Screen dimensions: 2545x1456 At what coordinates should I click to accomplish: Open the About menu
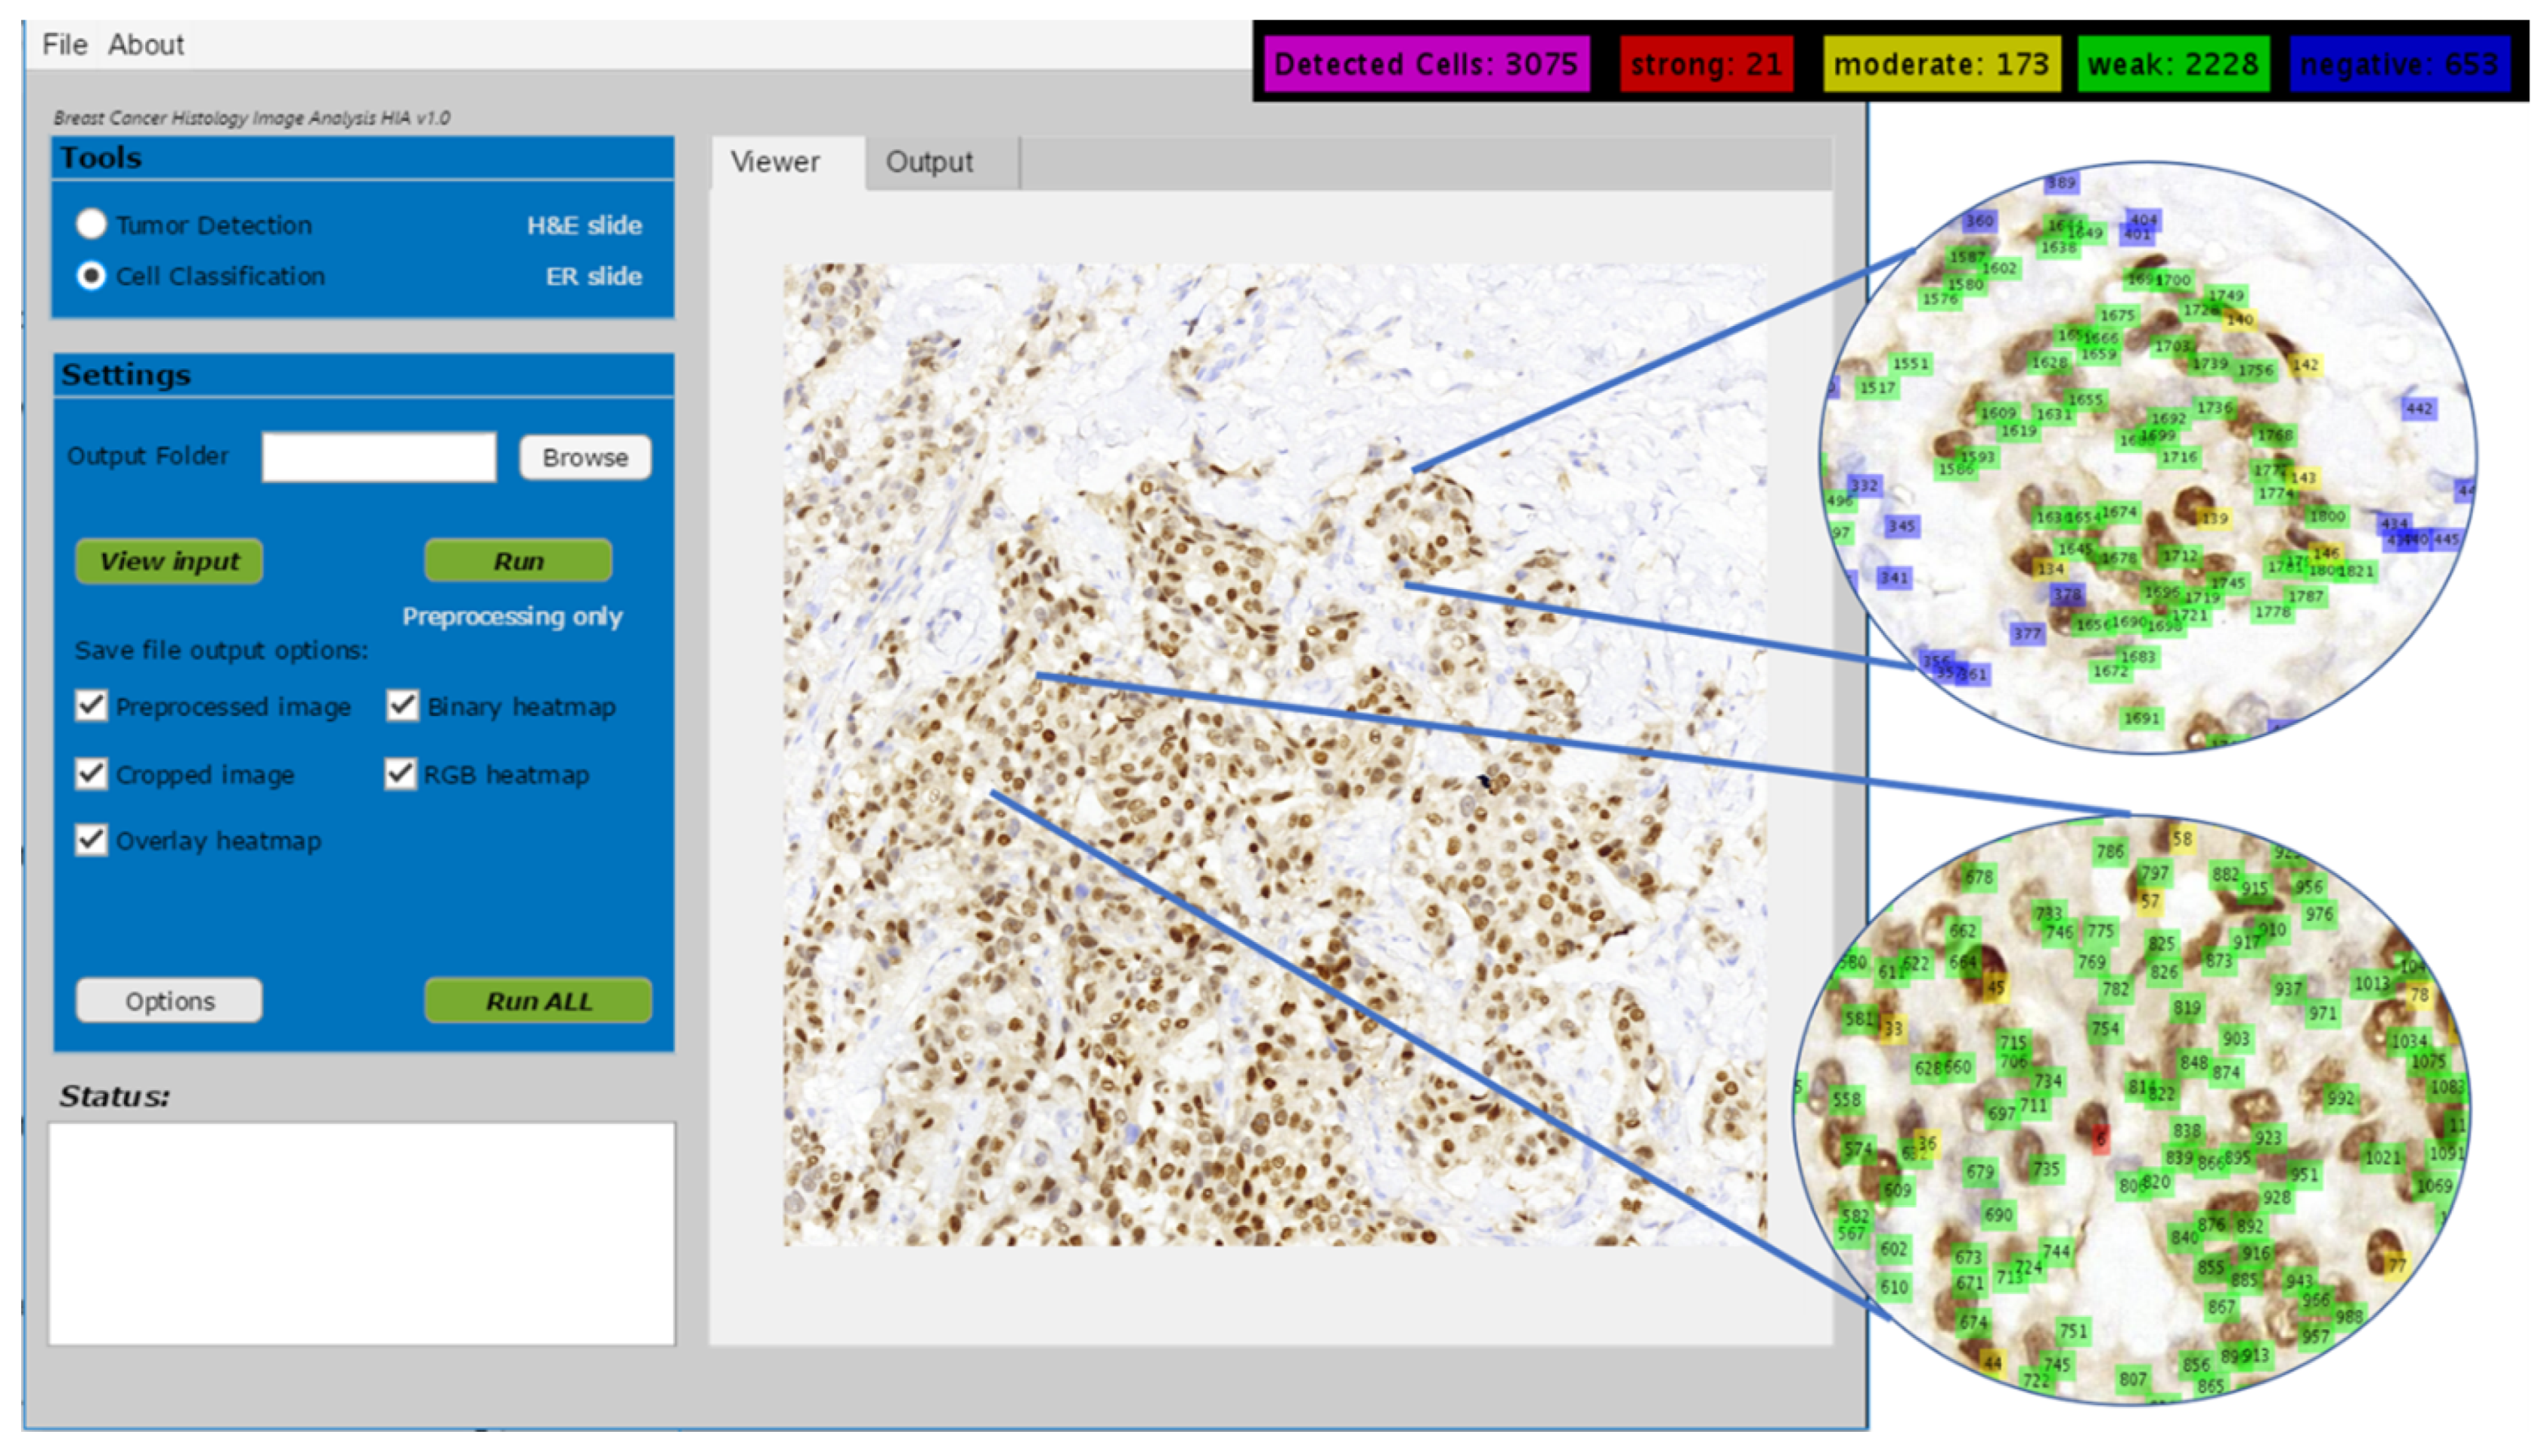click(x=146, y=45)
